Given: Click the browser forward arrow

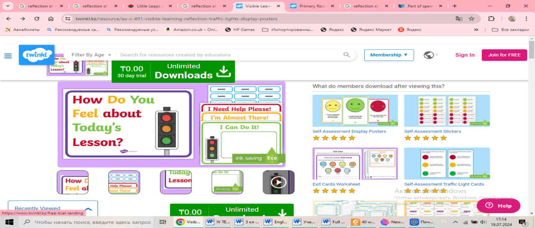Looking at the screenshot, I should pos(22,19).
